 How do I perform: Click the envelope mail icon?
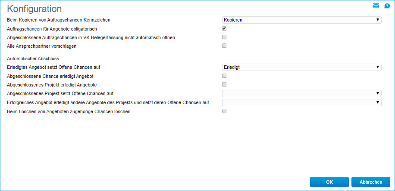pyautogui.click(x=376, y=6)
